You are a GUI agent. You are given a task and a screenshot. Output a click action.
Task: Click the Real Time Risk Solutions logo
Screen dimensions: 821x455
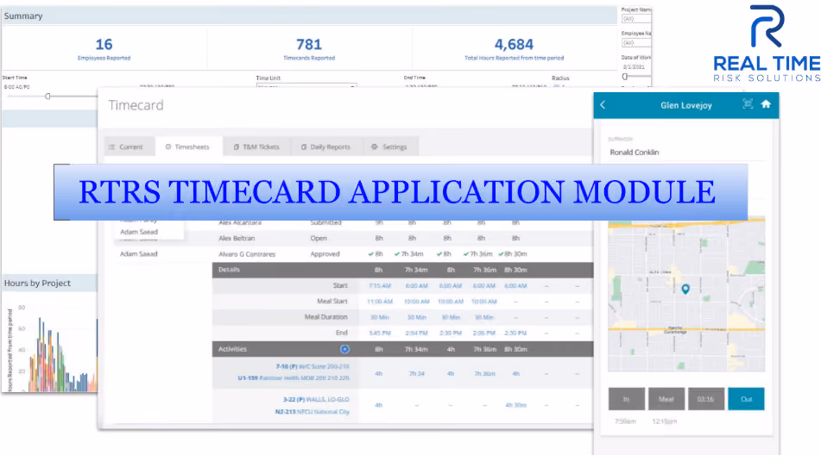point(767,44)
